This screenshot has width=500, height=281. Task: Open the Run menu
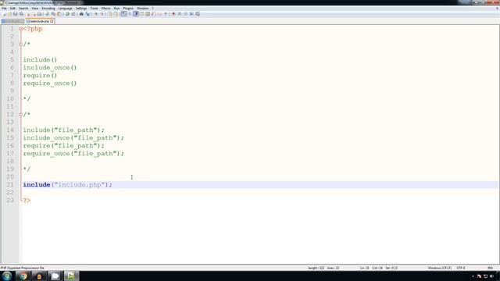tap(116, 9)
